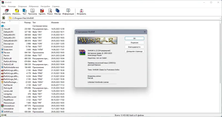222x117 pixels.
Task: Select the UnRAR.exe file icon
Action: click(2, 112)
